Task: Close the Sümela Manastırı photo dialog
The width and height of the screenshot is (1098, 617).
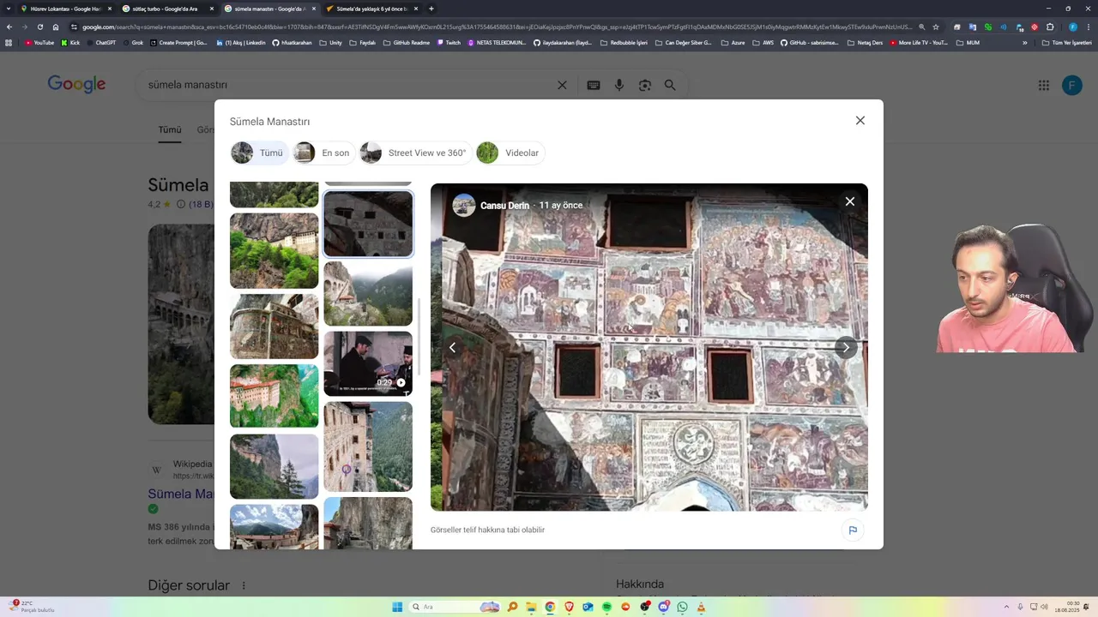Action: coord(860,121)
